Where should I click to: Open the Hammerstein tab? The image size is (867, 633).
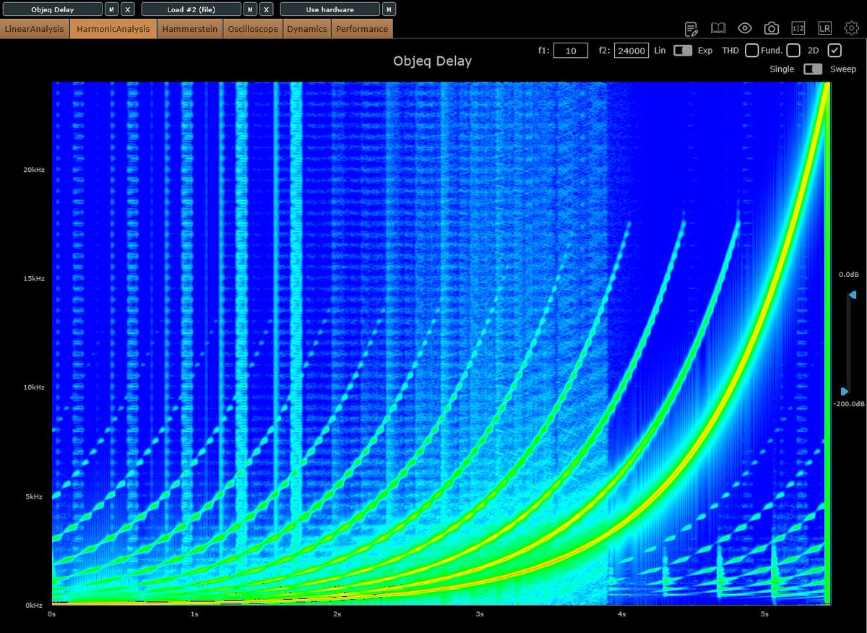(x=190, y=29)
